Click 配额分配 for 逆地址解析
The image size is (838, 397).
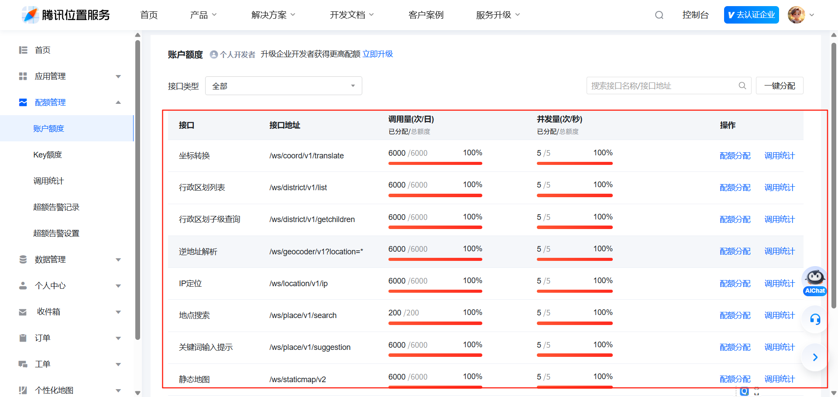click(735, 251)
